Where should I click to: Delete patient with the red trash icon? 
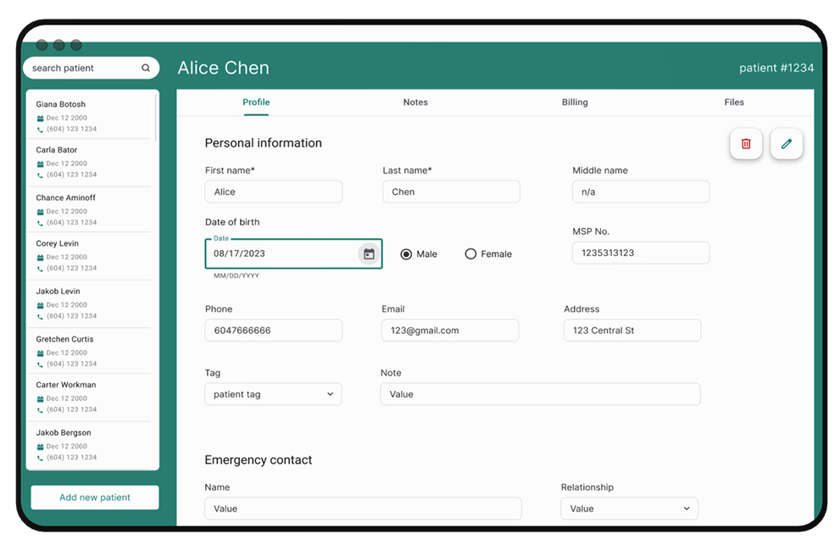746,143
